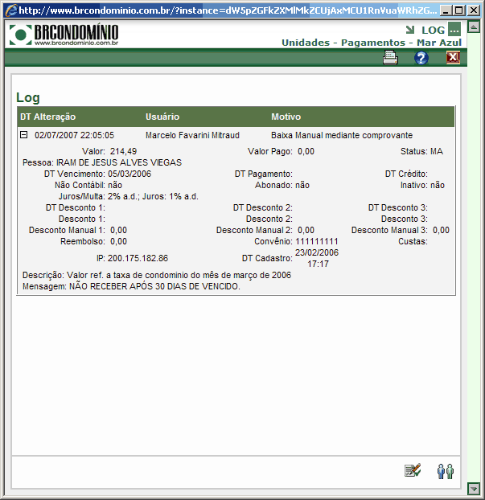
Task: Click the two people figures icon
Action: 445,471
